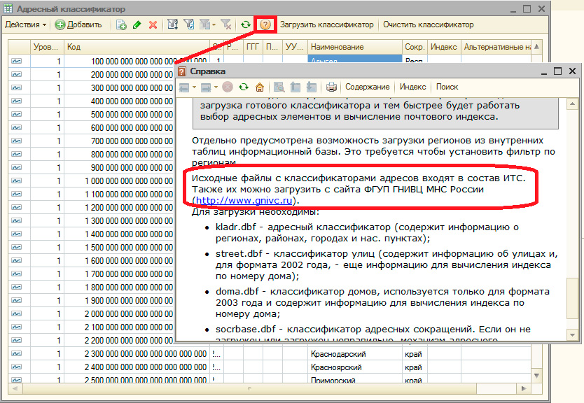The image size is (584, 403).
Task: Expand the forward history dropdown in Справка
Action: 216,87
